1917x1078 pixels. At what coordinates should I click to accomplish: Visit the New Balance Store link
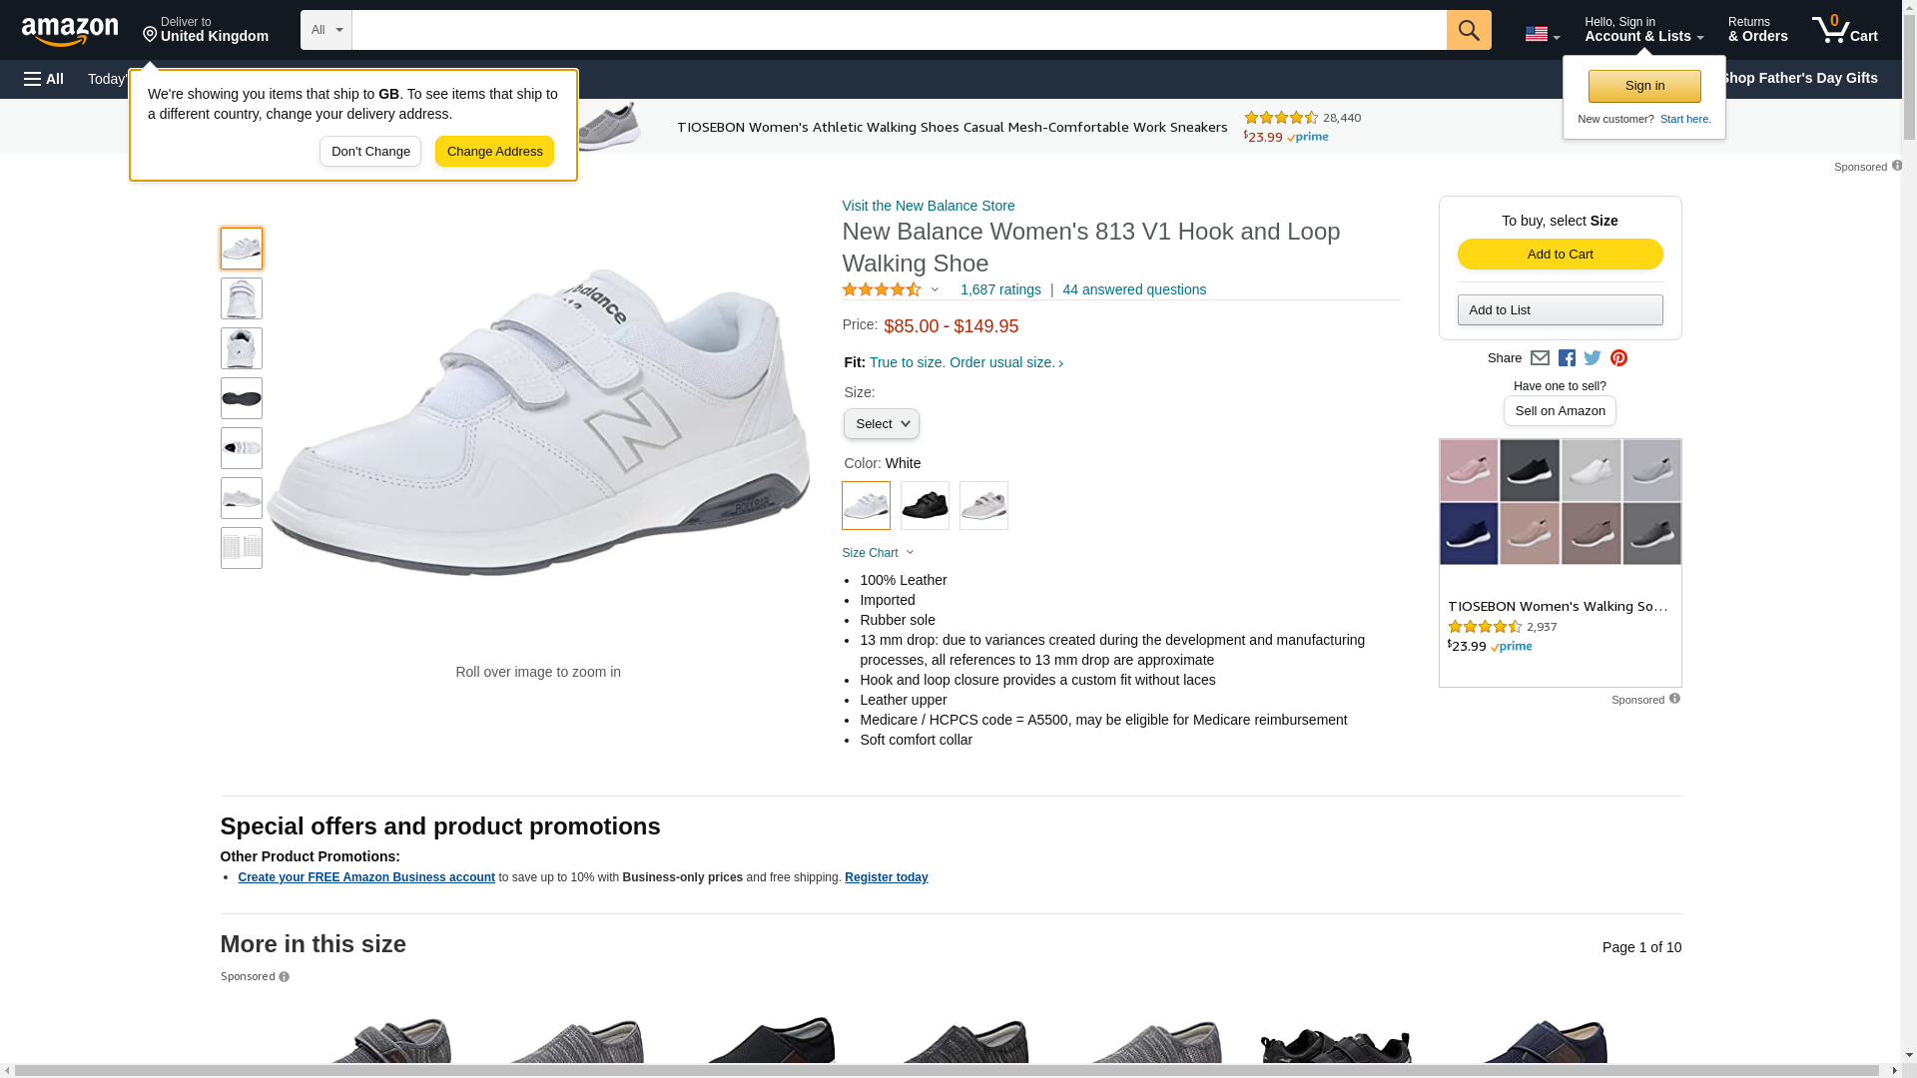[928, 206]
